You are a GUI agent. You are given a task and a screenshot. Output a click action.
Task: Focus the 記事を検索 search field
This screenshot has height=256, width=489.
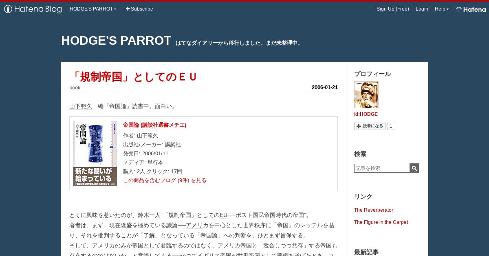[382, 168]
